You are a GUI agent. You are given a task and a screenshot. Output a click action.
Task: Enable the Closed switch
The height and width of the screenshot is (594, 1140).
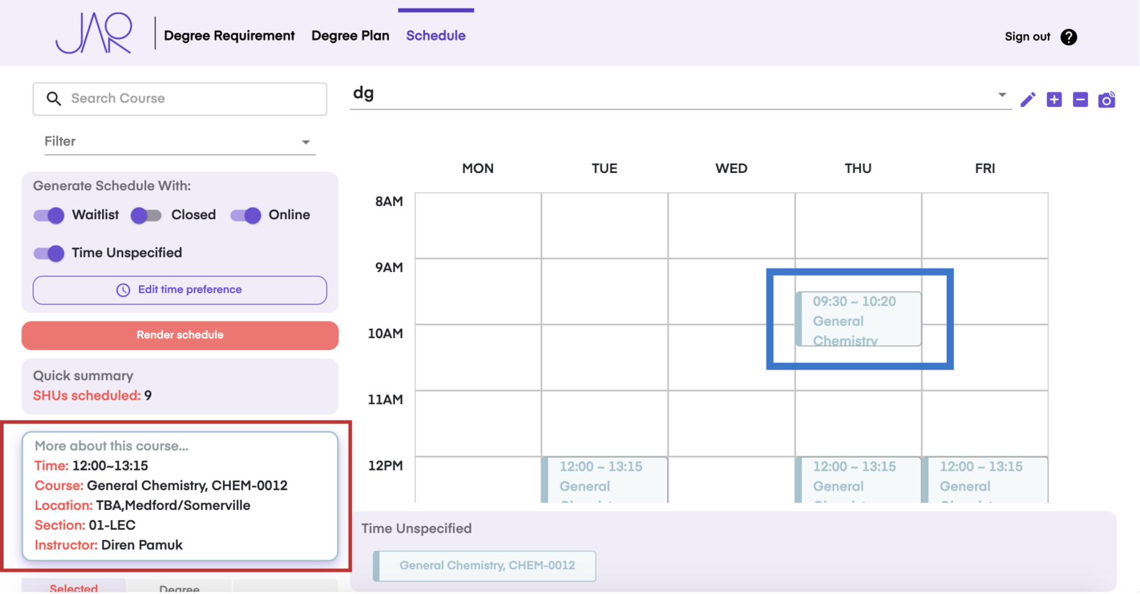(146, 215)
